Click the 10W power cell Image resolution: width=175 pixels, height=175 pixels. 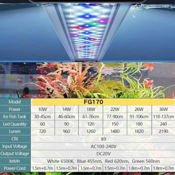click(42, 109)
